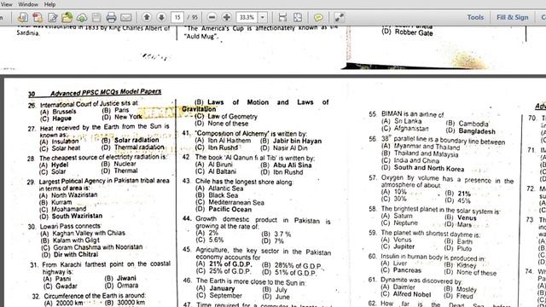Image resolution: width=546 pixels, height=307 pixels.
Task: Click the Export PDF icon with red page
Action: (x=38, y=17)
